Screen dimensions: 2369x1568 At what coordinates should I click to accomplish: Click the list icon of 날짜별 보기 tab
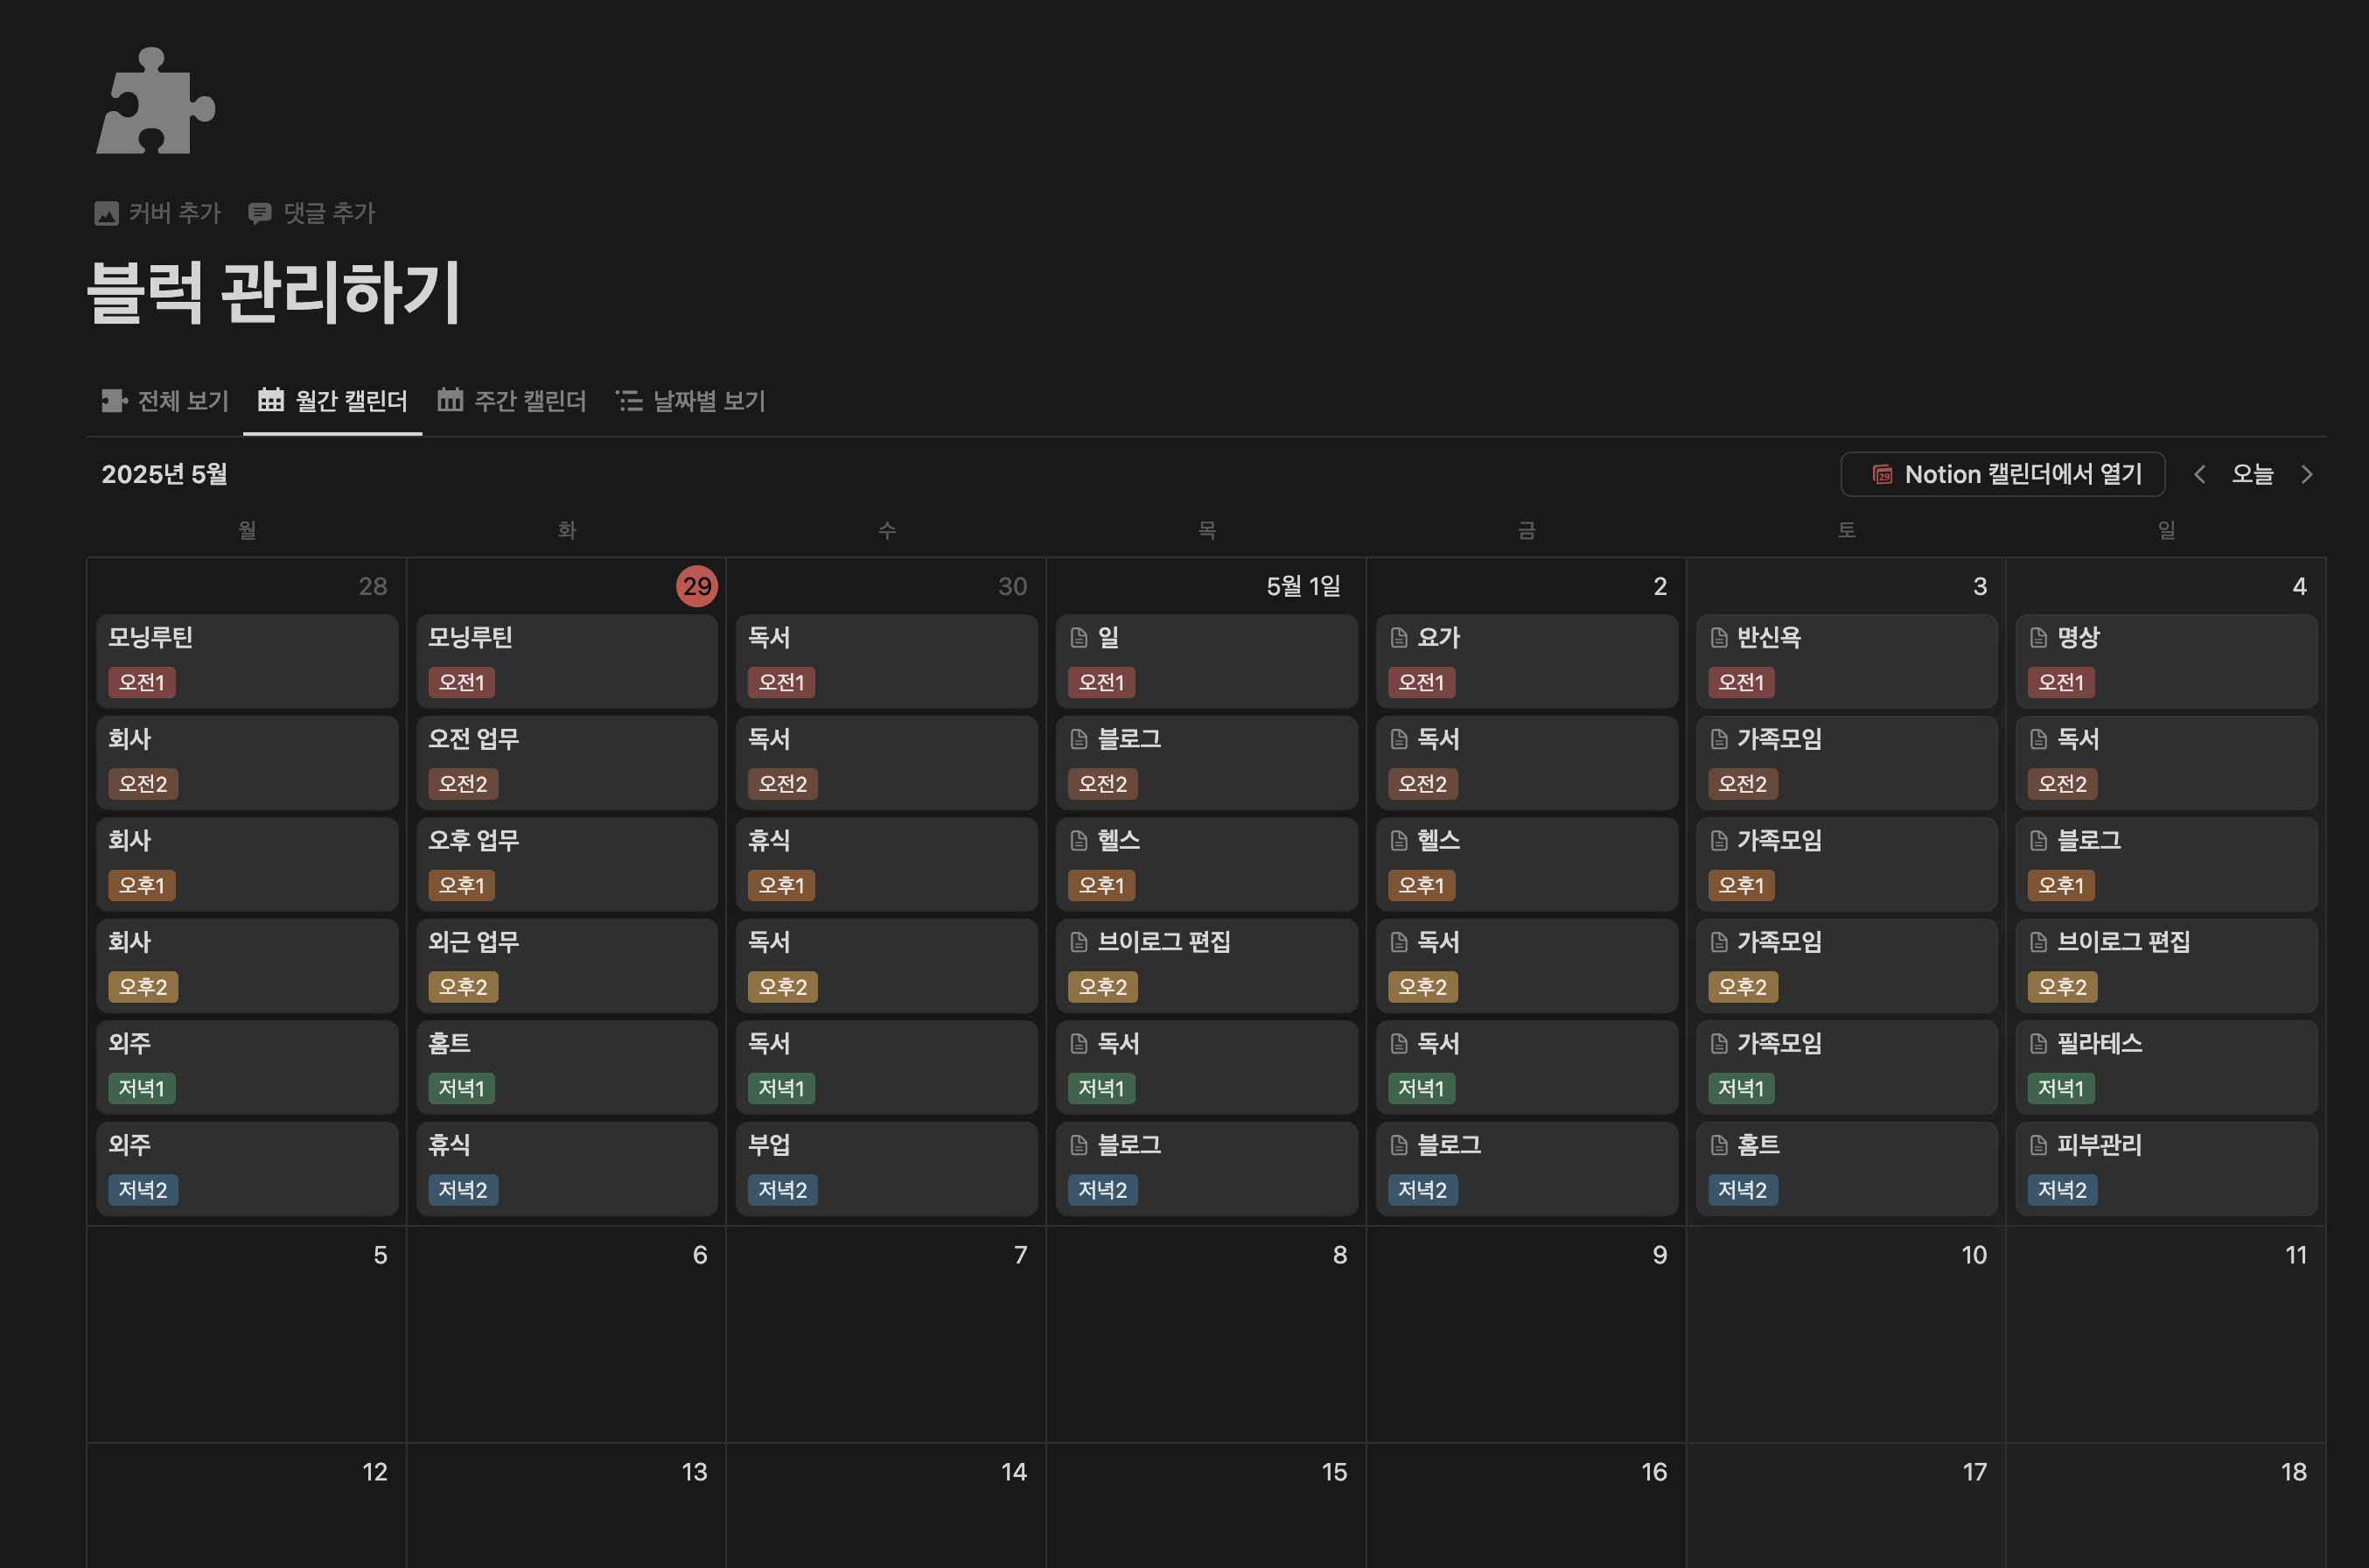tap(629, 401)
